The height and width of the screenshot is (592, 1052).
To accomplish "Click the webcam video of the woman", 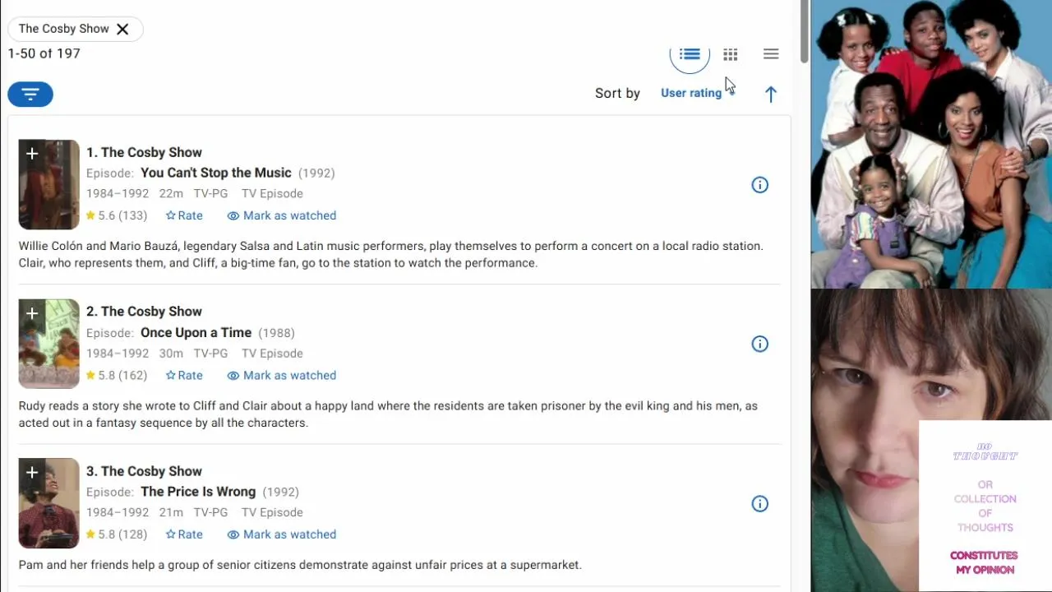I will click(931, 440).
